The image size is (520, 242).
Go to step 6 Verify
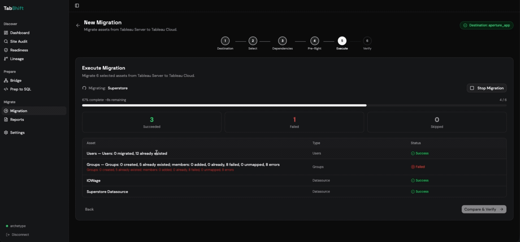tap(367, 41)
